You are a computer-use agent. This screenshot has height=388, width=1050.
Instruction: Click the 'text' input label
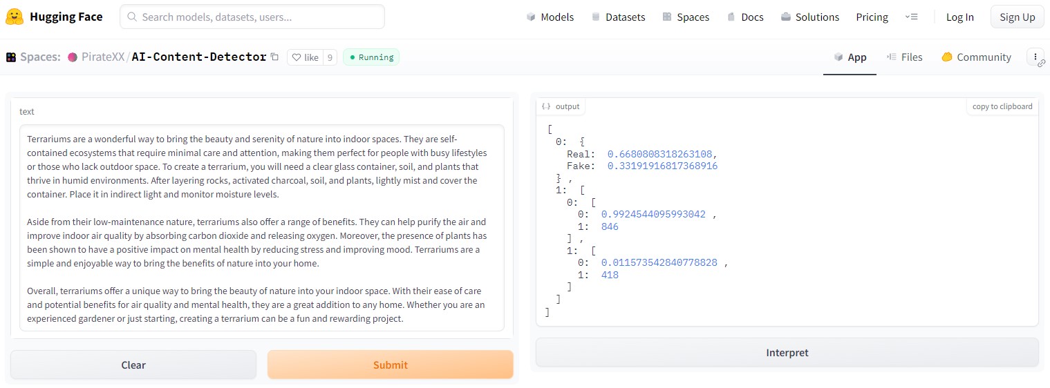click(27, 112)
